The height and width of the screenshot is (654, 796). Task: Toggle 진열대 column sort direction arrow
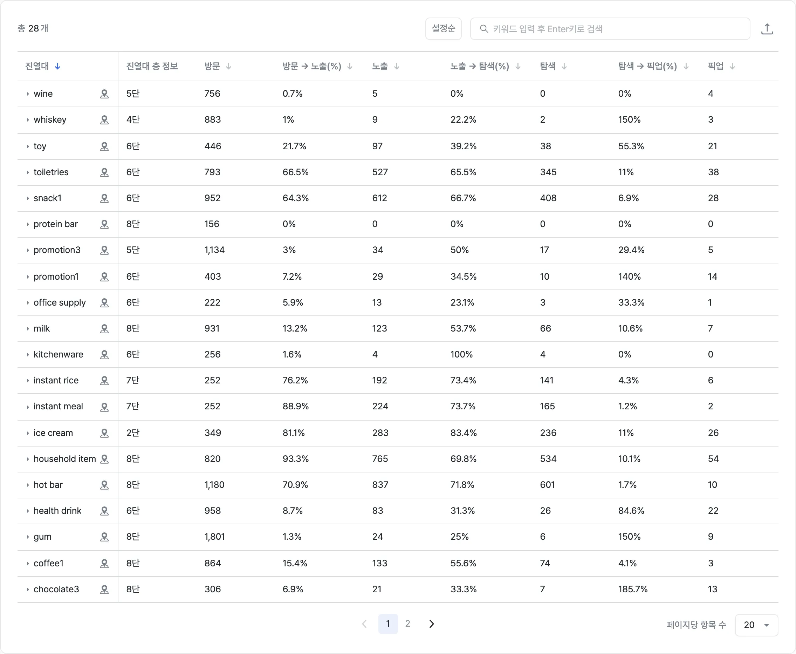pos(57,66)
